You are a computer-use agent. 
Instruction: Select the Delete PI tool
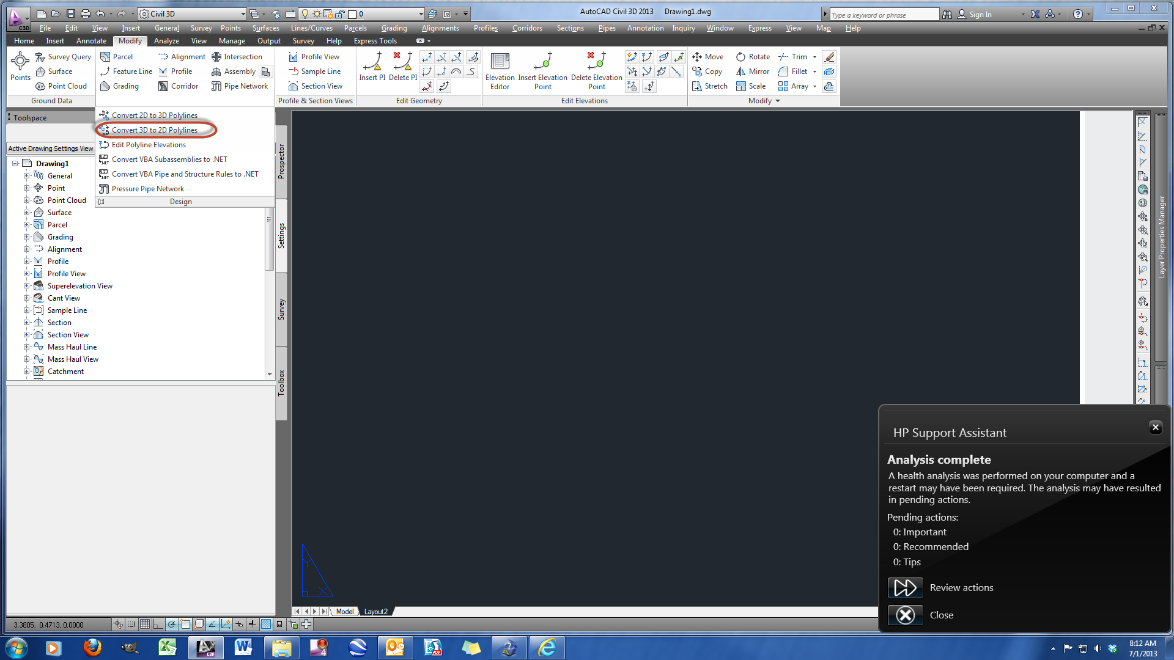[403, 67]
